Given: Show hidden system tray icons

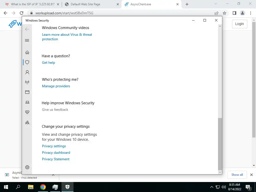Looking at the screenshot, I should [x=211, y=187].
